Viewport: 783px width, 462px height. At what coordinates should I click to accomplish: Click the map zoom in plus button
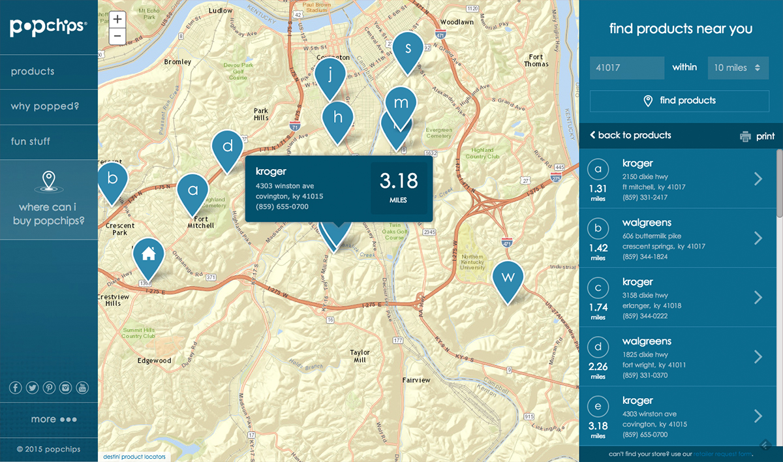point(117,20)
